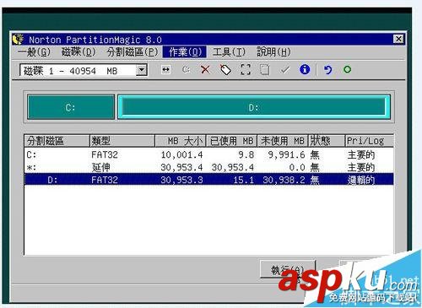Select the highlighted D: partition row
The width and height of the screenshot is (422, 308).
208,180
